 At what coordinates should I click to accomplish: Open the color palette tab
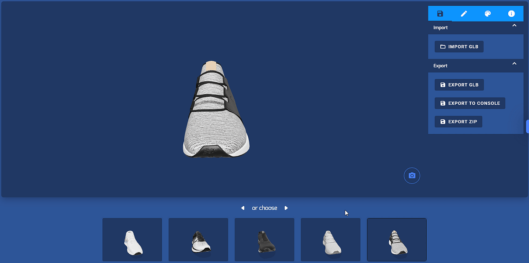[x=488, y=14]
